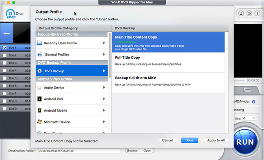
Task: Click the output folder icon
Action: (248, 91)
